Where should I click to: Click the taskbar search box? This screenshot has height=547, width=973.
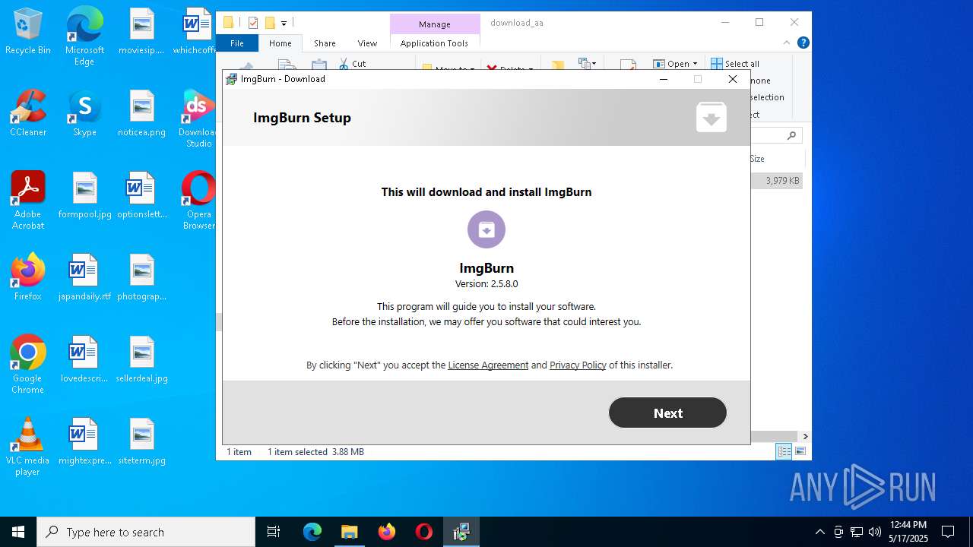146,532
